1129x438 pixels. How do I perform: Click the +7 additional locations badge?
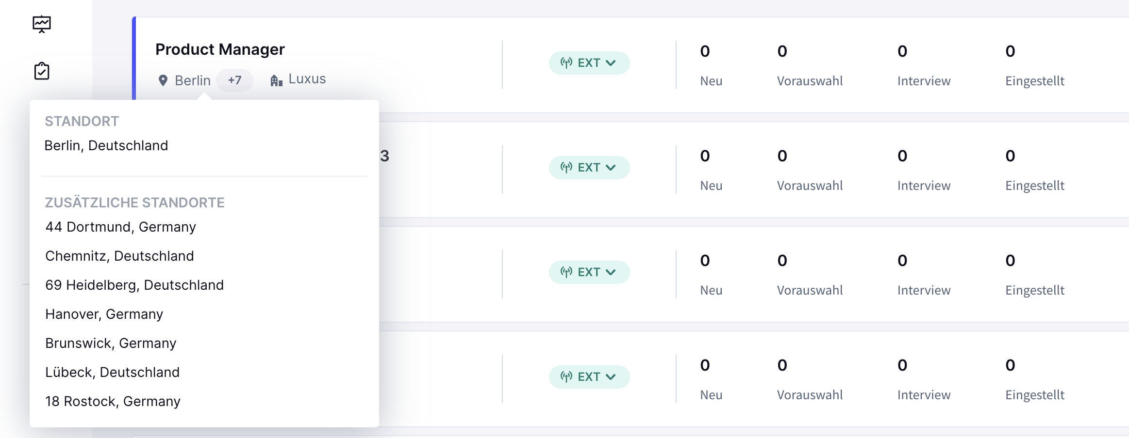234,80
